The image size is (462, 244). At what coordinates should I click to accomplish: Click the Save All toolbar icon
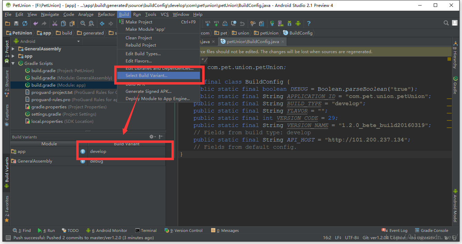tap(16, 23)
